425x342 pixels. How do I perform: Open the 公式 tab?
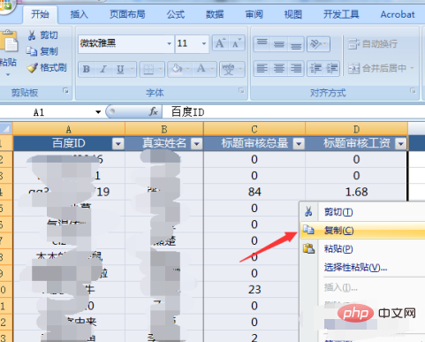(176, 14)
